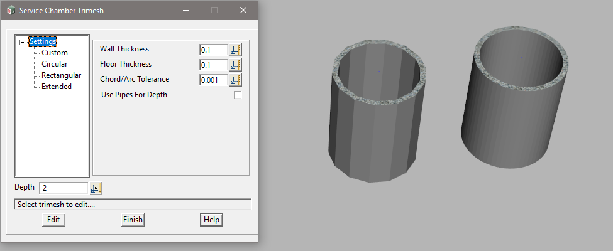Click into the Wall Thickness input field

213,50
